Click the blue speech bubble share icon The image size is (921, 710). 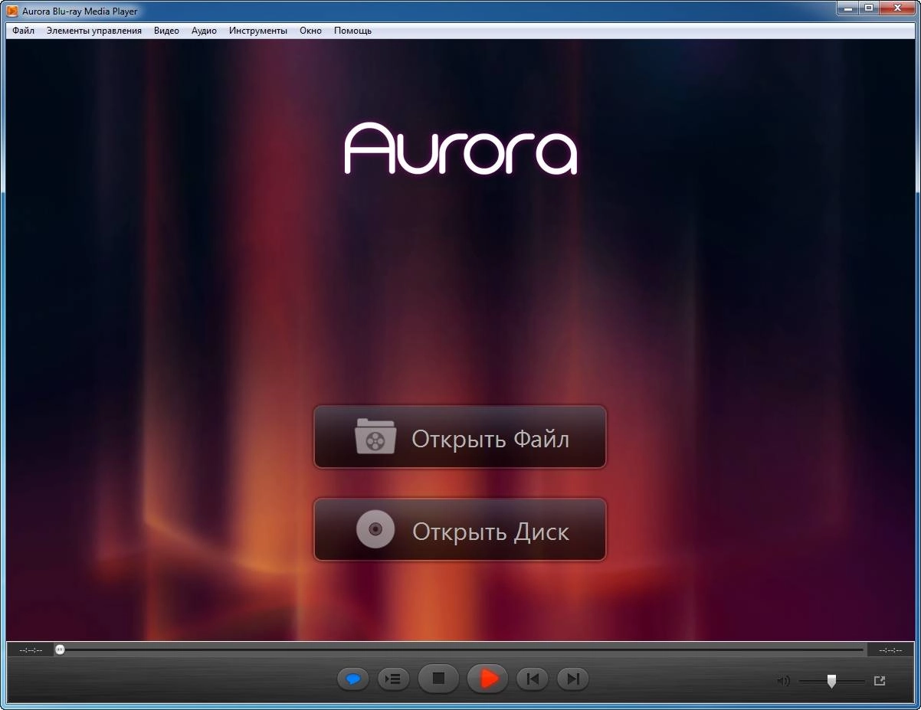point(353,679)
